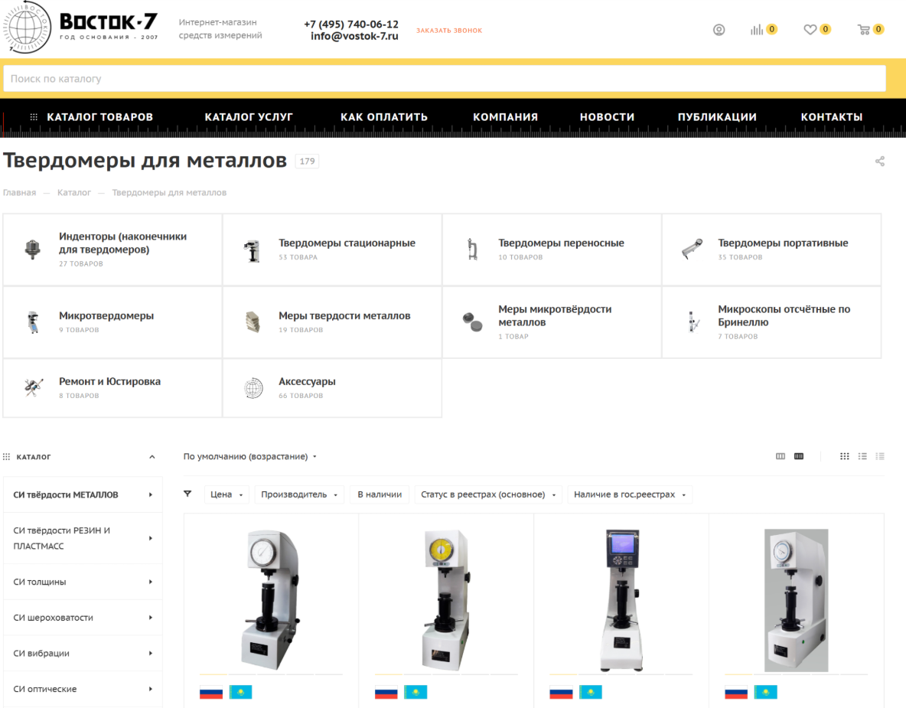Click the Меры микротвёрдости металлов icon
Viewport: 906px width, 708px height.
click(473, 322)
